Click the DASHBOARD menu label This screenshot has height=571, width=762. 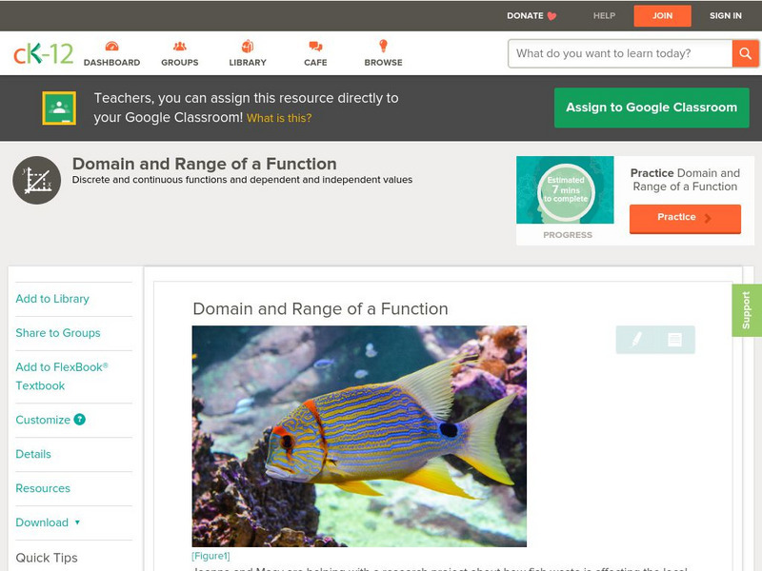(111, 63)
